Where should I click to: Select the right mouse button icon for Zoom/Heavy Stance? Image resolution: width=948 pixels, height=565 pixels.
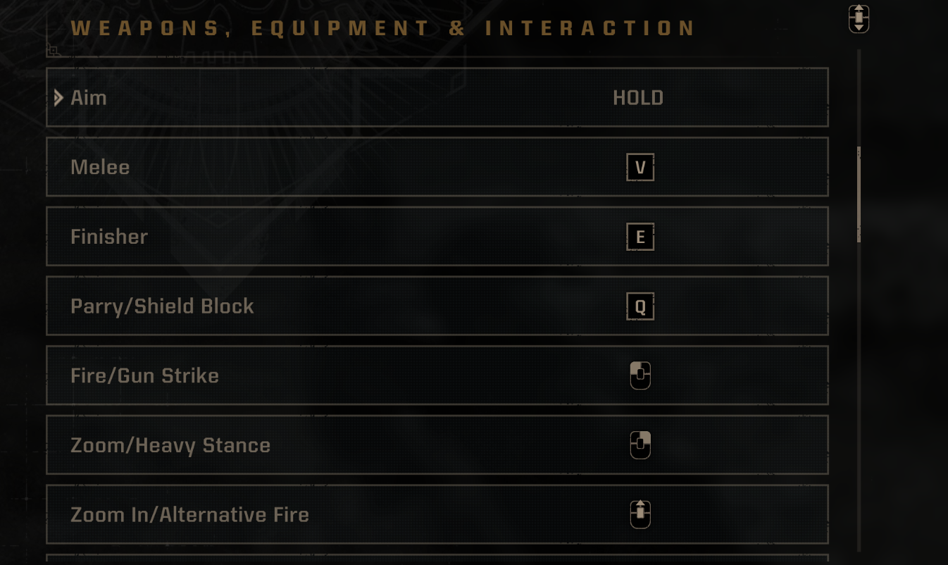tap(640, 445)
